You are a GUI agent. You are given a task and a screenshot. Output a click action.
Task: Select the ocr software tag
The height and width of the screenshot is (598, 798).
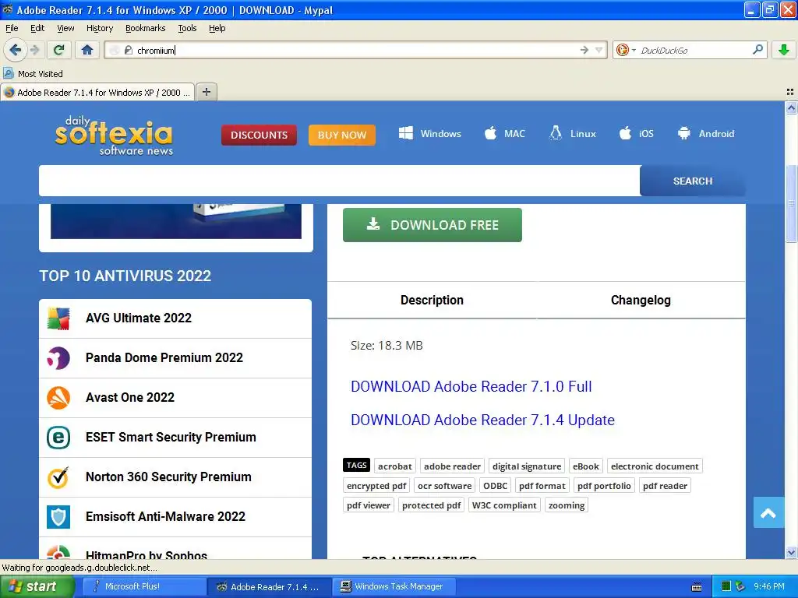[x=444, y=486]
